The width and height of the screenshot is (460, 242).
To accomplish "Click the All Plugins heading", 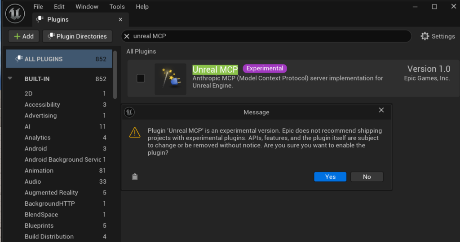I will coord(141,52).
